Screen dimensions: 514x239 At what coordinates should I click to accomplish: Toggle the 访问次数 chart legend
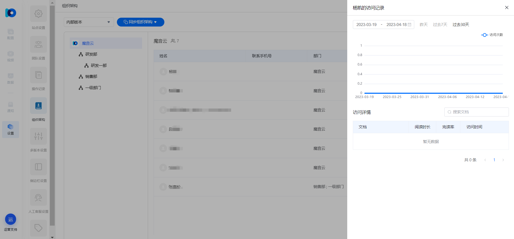492,35
